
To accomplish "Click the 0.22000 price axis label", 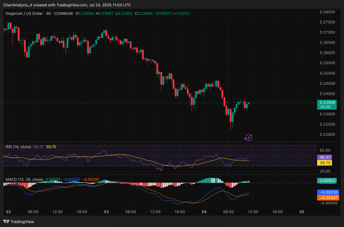I will click(x=327, y=135).
